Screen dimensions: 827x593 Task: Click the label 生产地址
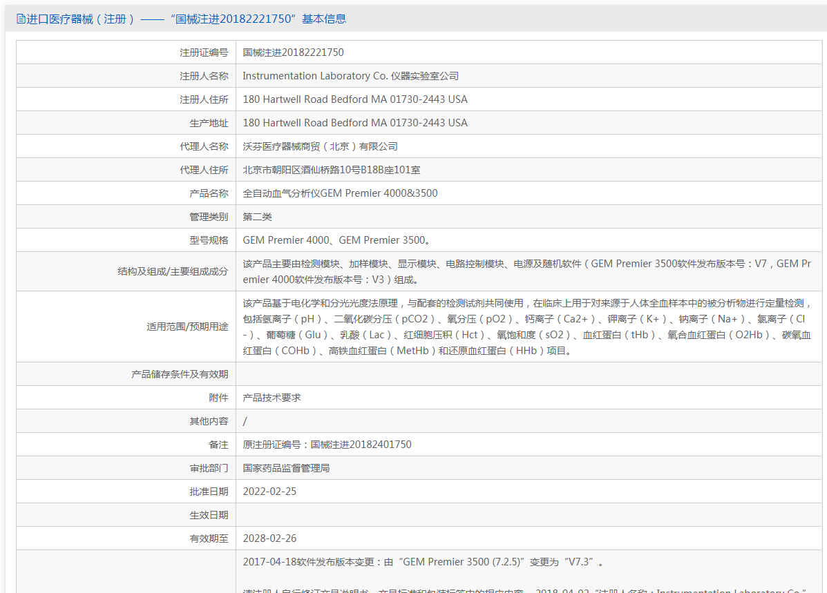(x=209, y=123)
